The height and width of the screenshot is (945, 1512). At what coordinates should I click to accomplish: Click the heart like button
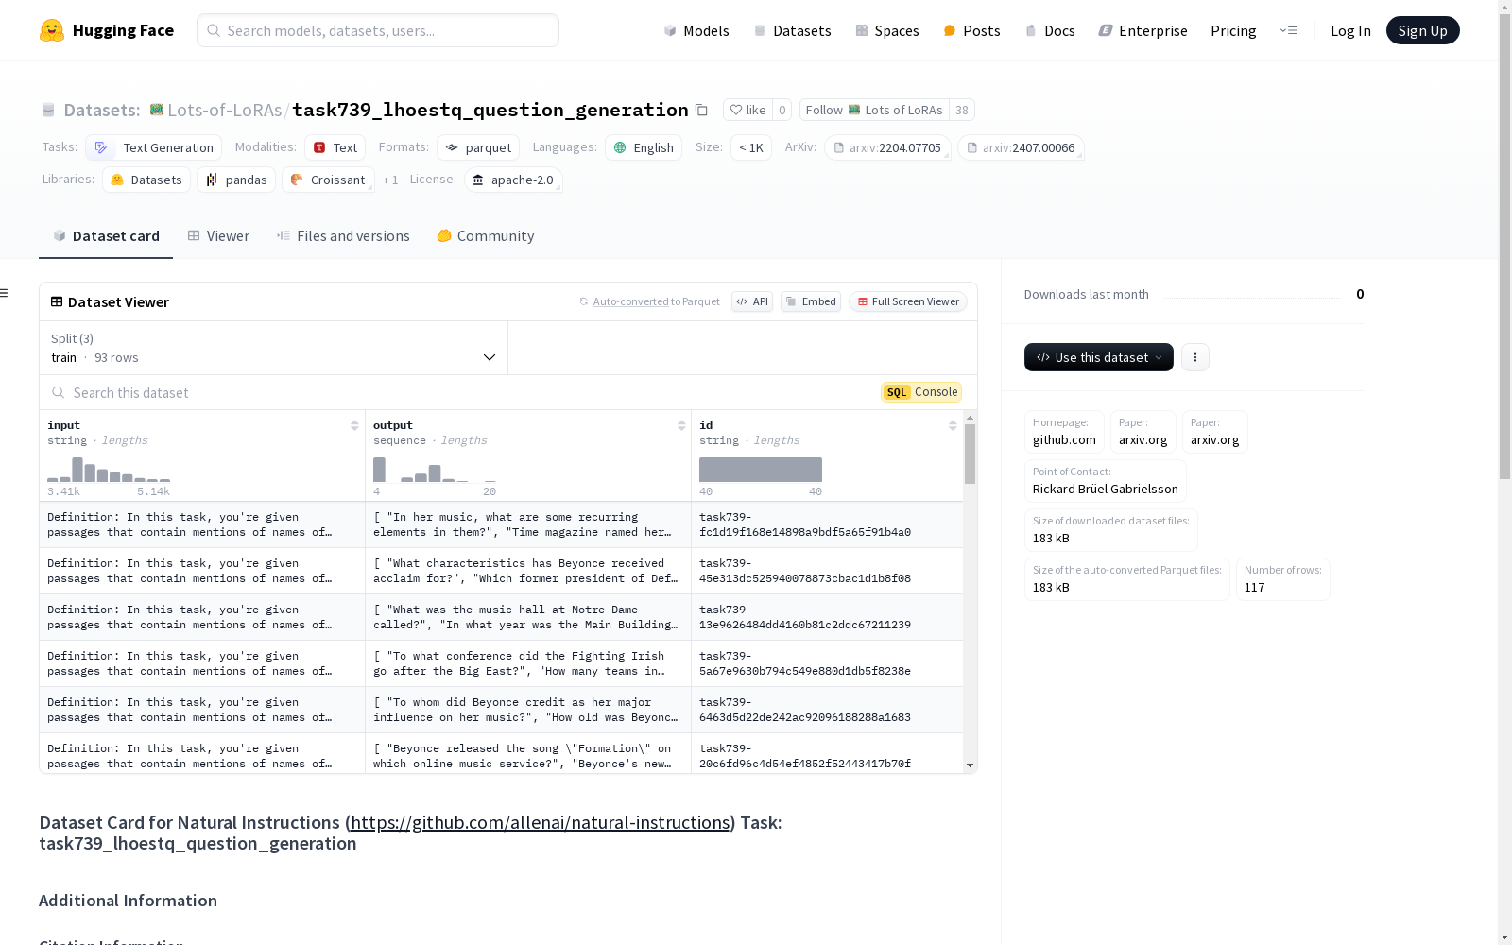tap(747, 110)
